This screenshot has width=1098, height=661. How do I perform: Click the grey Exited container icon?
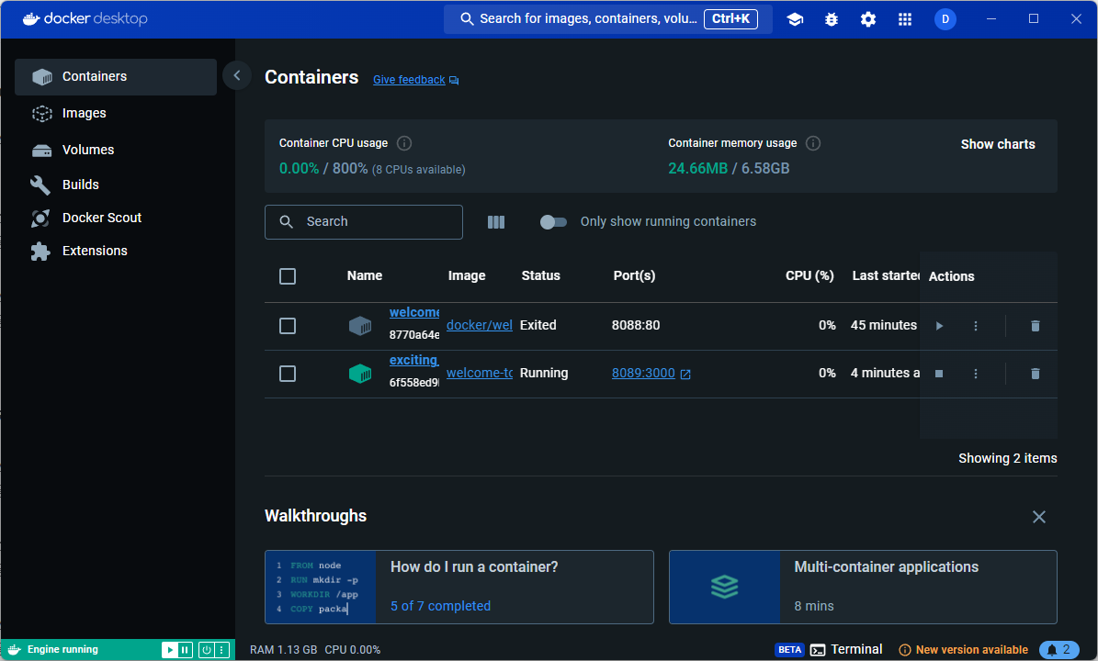coord(360,325)
